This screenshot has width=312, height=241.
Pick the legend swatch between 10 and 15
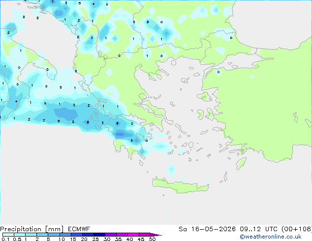65,235
